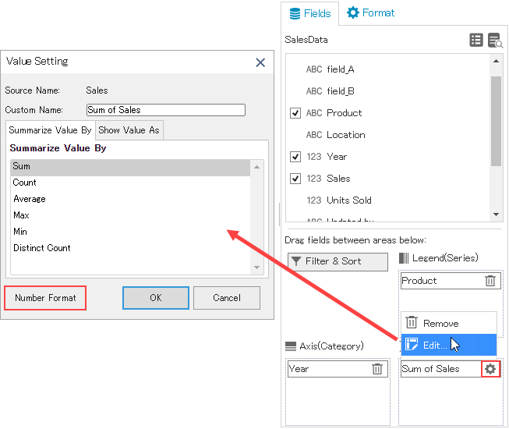Screen dimensions: 509x429
Task: Open Filter & Sort
Action: [338, 262]
